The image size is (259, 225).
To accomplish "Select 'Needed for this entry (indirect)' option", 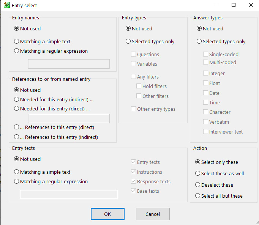I will pyautogui.click(x=16, y=99).
